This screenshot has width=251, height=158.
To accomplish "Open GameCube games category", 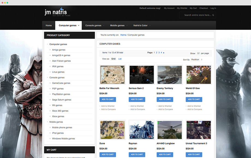I will tap(61, 83).
